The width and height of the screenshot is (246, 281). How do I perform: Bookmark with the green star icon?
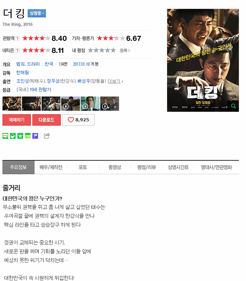point(20,136)
